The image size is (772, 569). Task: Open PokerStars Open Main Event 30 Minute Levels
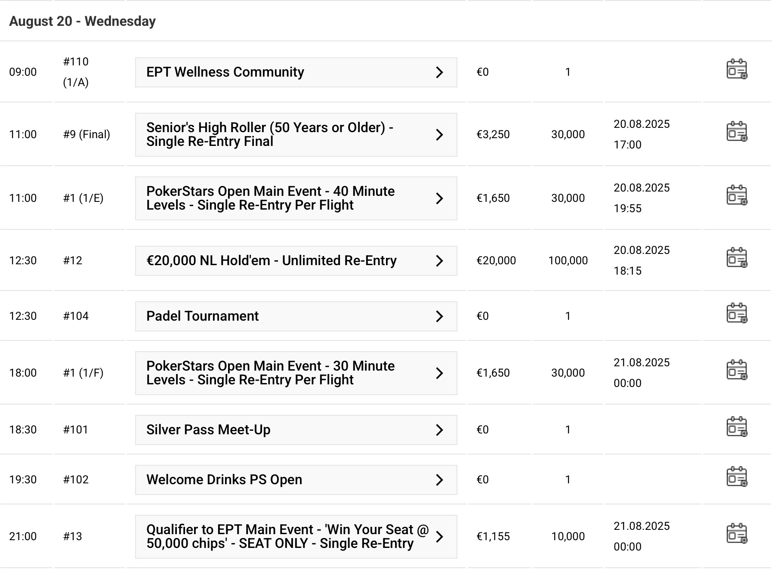click(270, 373)
